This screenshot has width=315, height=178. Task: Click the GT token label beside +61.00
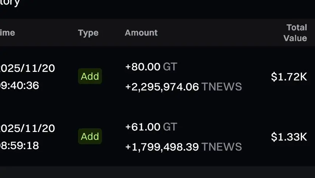pyautogui.click(x=170, y=127)
